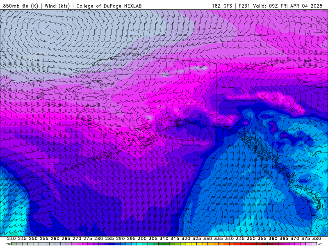Screen dimensions: 328x246
Task: Select the 245 value on the legend
Action: coord(22,239)
